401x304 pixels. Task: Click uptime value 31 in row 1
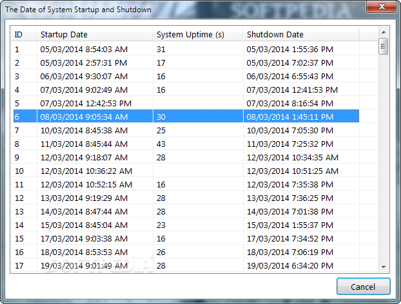161,50
